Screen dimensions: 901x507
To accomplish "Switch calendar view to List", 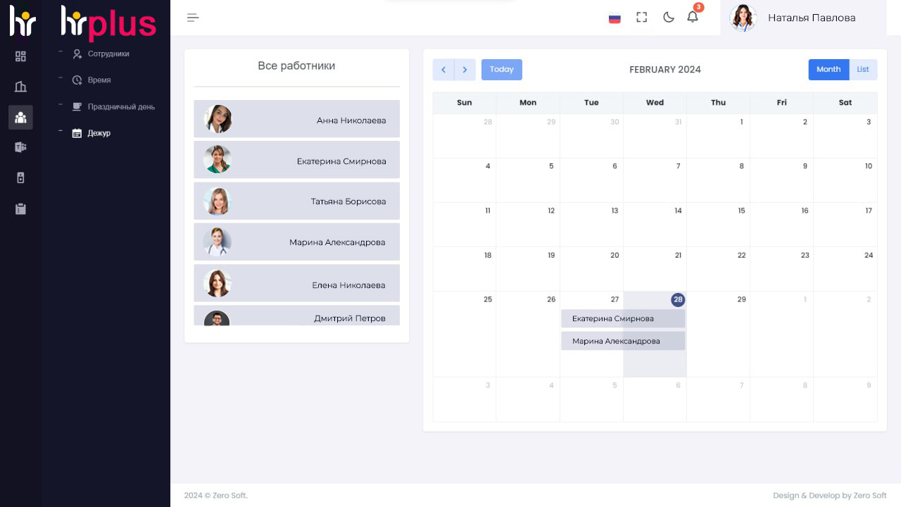I will coord(863,69).
